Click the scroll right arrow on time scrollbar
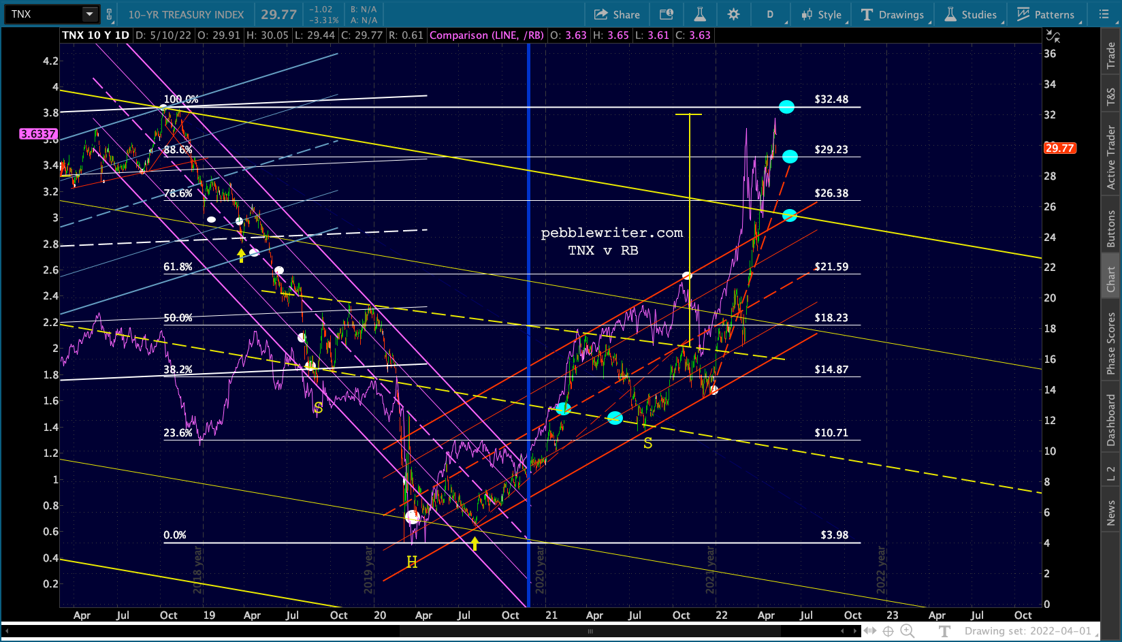 click(856, 631)
